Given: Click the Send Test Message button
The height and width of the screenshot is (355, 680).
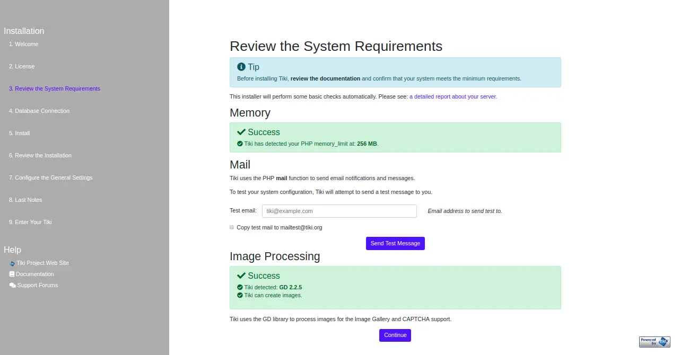Looking at the screenshot, I should pos(395,243).
